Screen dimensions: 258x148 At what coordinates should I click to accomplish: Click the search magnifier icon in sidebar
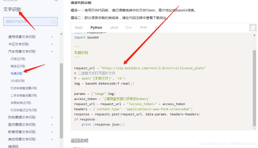pyautogui.click(x=54, y=22)
